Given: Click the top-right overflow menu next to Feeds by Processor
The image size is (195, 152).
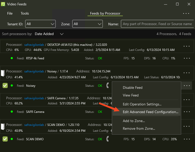Looking at the screenshot, I should (186, 14).
